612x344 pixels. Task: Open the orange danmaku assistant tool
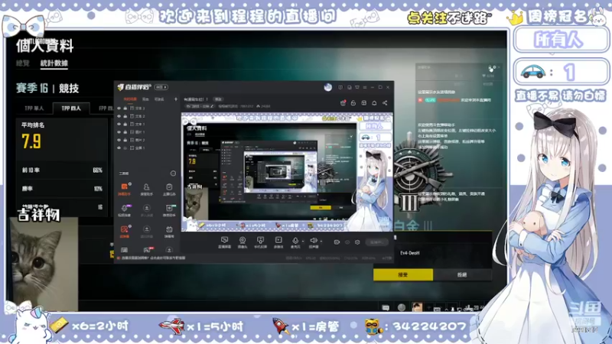pyautogui.click(x=124, y=189)
